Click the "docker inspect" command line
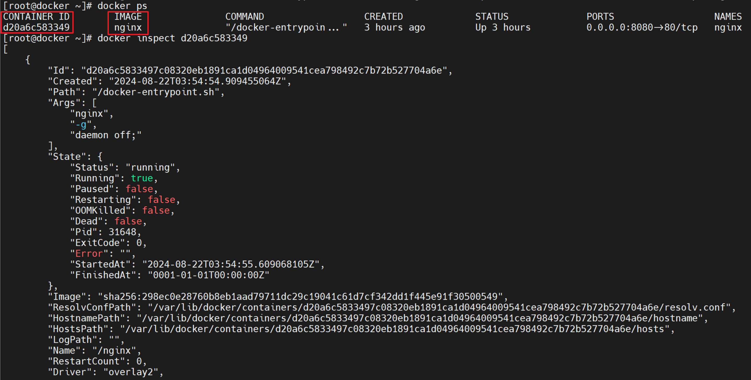 pos(172,38)
